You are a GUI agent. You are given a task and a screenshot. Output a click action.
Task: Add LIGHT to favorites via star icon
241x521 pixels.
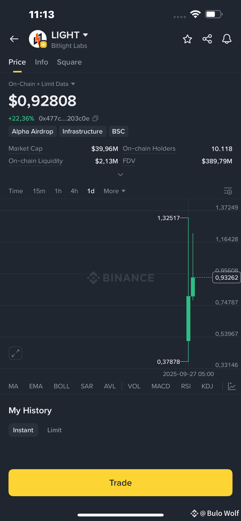tap(187, 39)
